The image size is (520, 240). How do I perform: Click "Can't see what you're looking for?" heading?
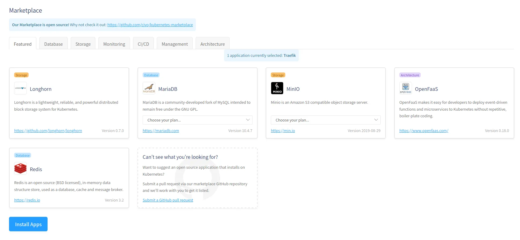(x=180, y=157)
